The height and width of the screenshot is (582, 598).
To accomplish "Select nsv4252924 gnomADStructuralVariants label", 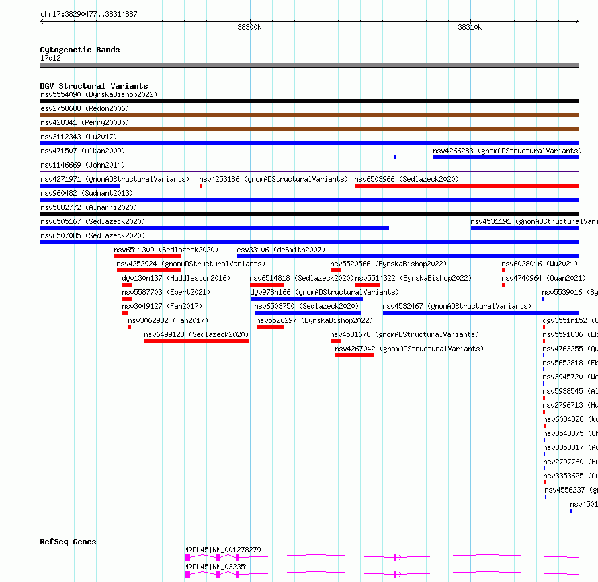I will (191, 264).
